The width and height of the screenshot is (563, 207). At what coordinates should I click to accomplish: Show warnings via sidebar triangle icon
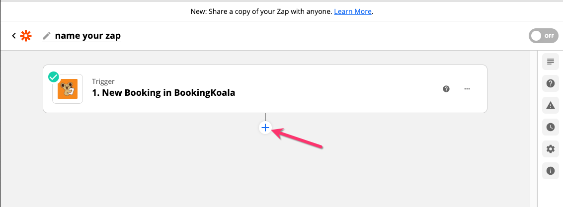[550, 105]
